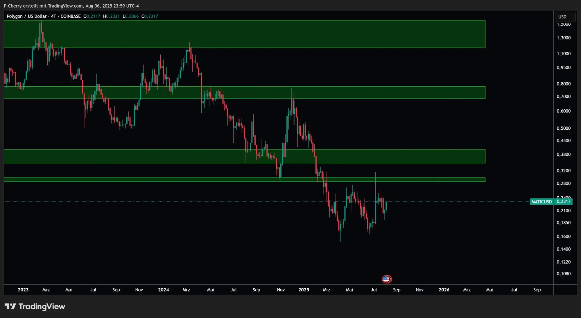
Task: Click the US flag economic event icon
Action: (386, 279)
